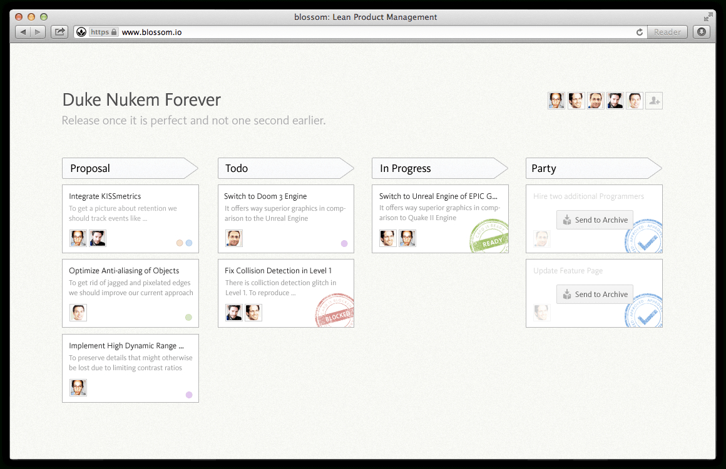
Task: Open the browser share button
Action: (x=59, y=32)
